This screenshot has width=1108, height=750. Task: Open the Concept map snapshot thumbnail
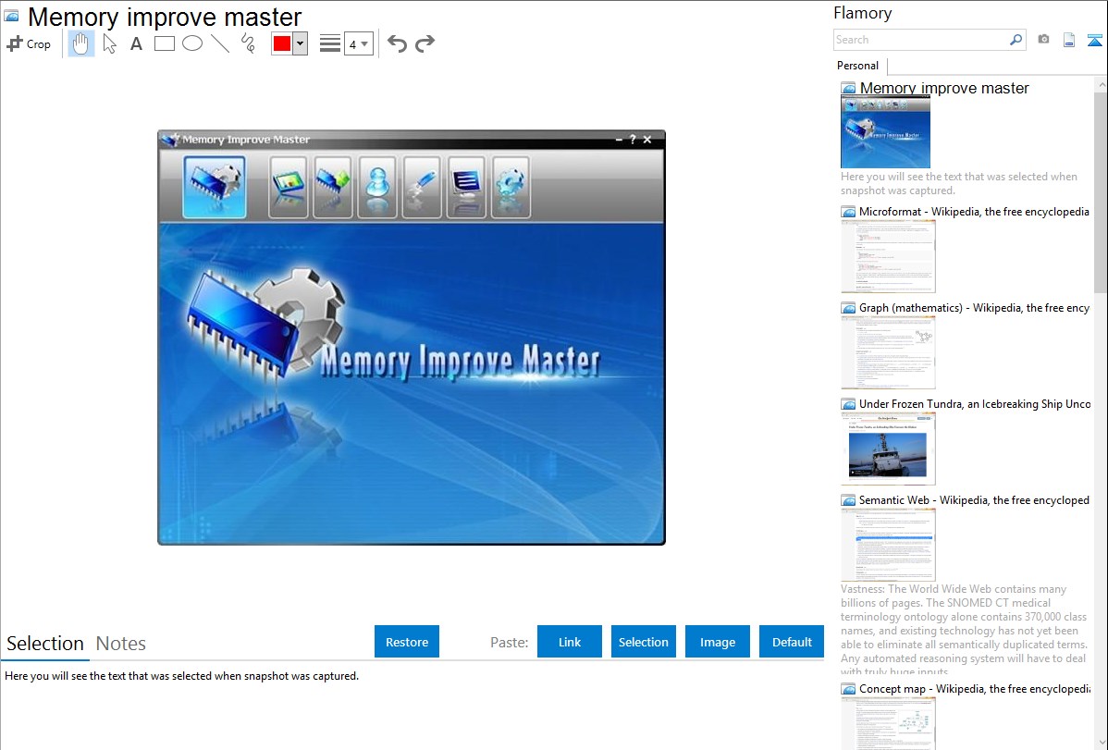pyautogui.click(x=888, y=723)
